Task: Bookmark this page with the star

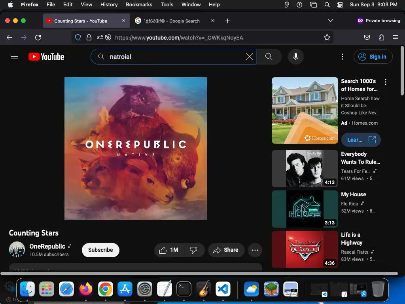Action: click(327, 38)
